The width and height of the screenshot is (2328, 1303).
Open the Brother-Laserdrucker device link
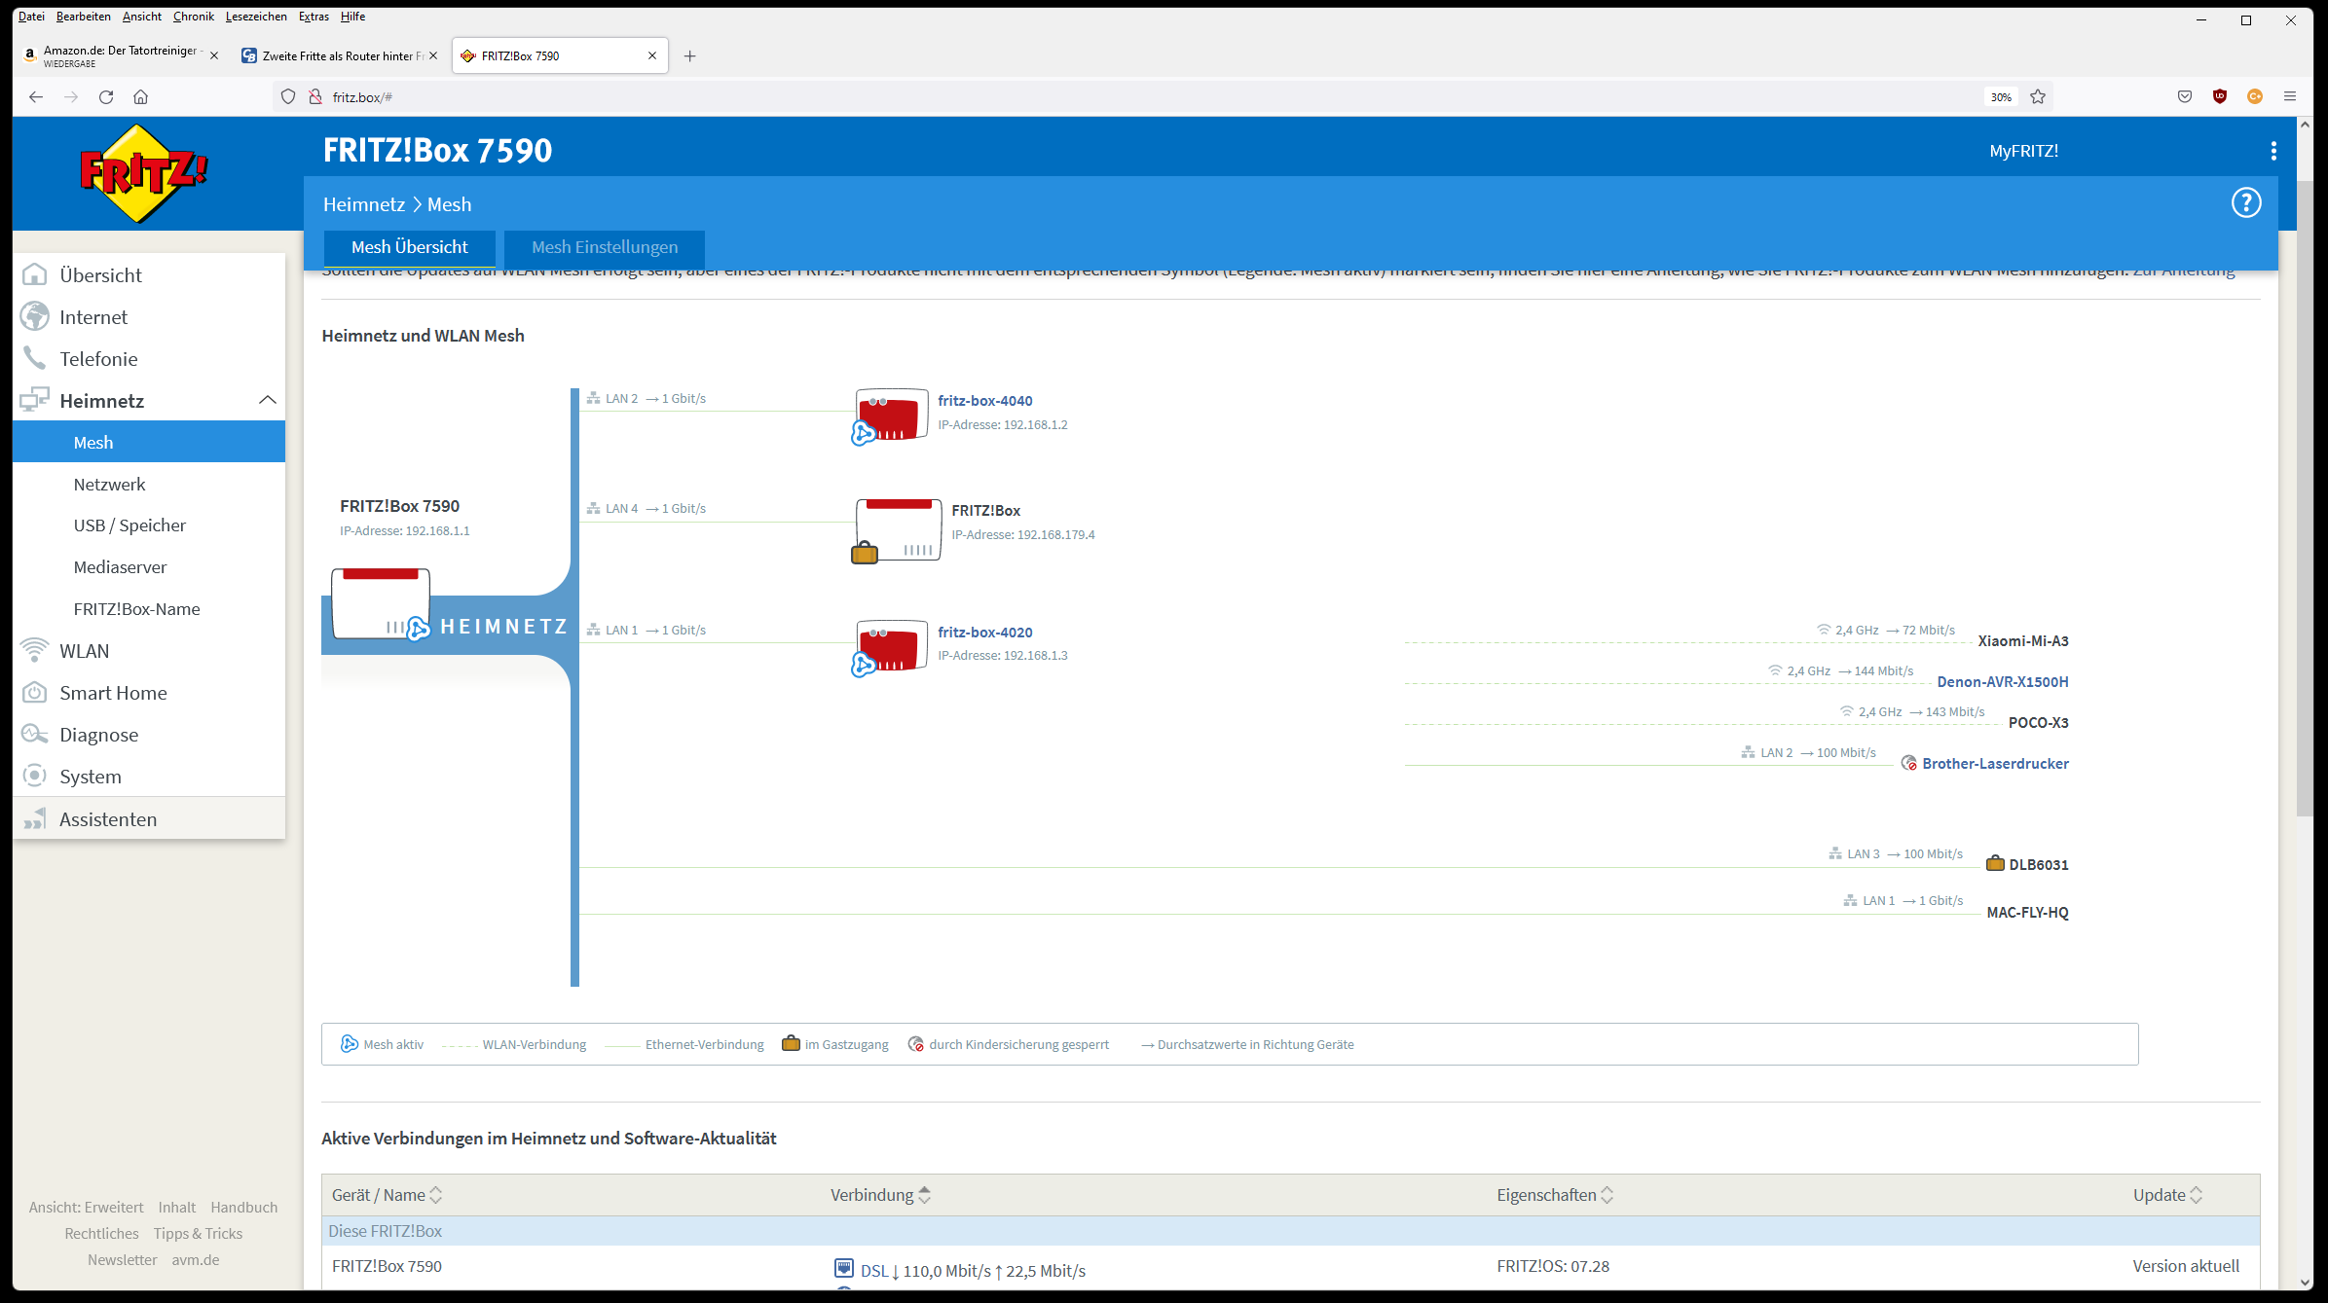[1996, 764]
